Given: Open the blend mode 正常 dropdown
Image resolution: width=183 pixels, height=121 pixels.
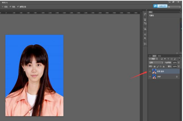Looking at the screenshot, I should coord(156,63).
